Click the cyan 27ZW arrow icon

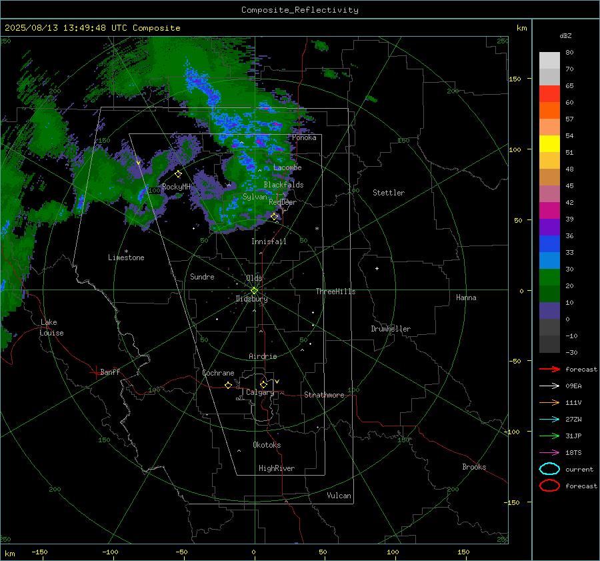point(549,420)
